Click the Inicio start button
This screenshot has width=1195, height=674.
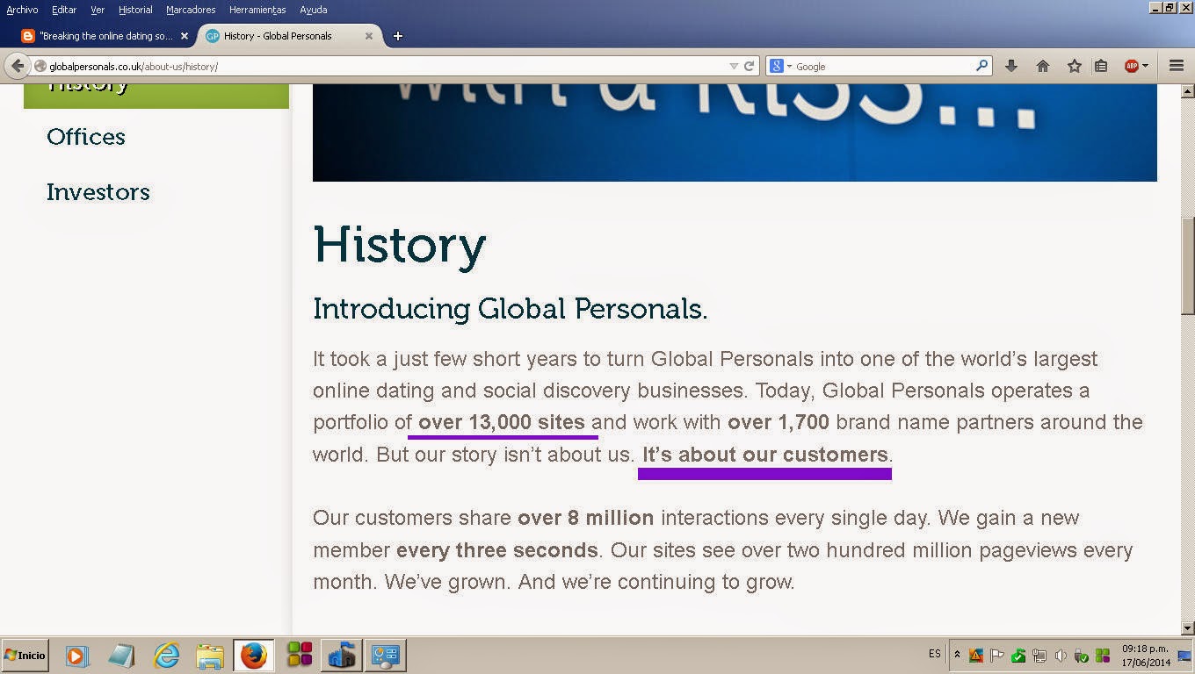(25, 656)
